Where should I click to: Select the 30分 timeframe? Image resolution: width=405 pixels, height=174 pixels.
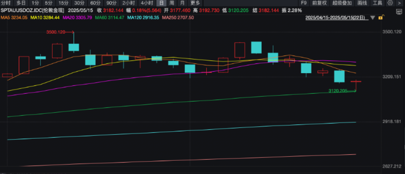pyautogui.click(x=79, y=3)
